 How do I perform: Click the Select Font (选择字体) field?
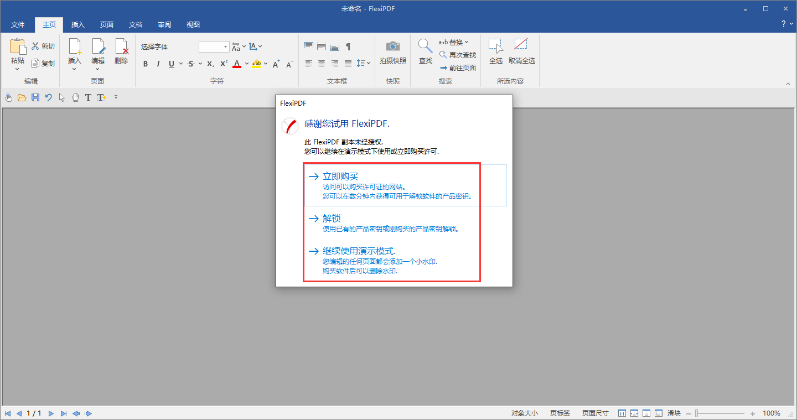click(168, 47)
